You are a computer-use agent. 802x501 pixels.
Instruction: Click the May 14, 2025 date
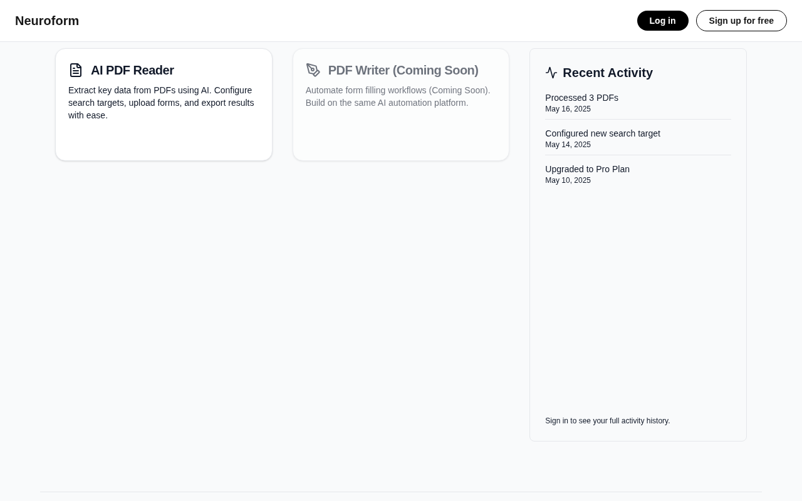tap(568, 145)
